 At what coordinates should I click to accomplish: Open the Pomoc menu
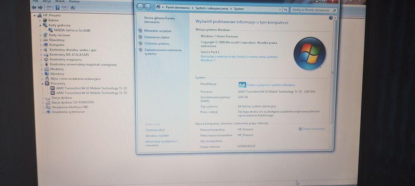(74, 1)
